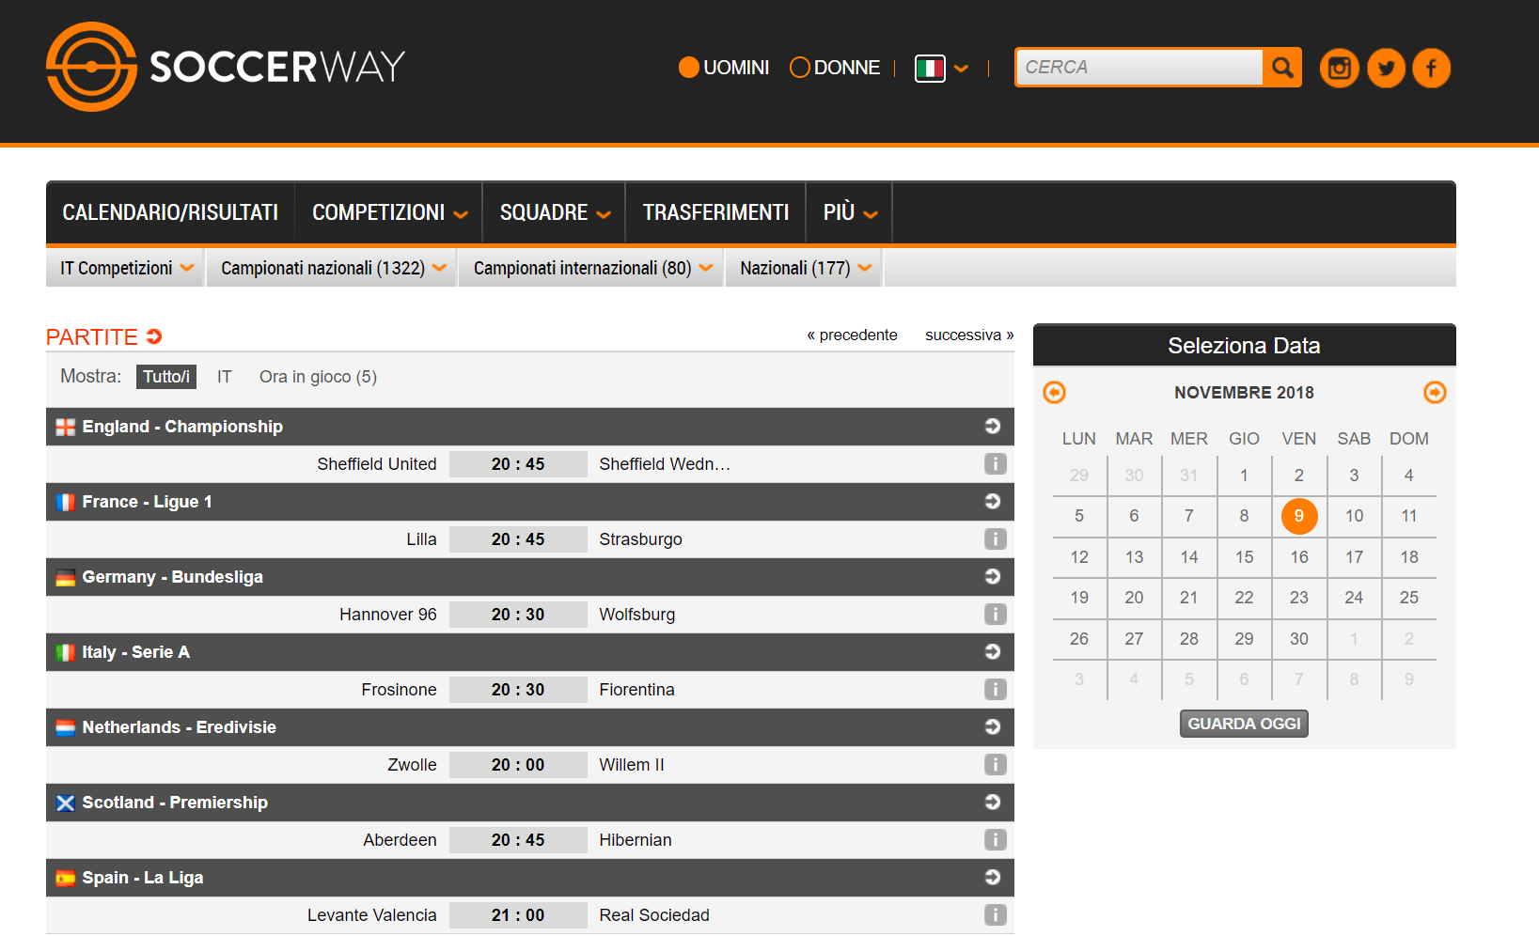The width and height of the screenshot is (1539, 936).
Task: Open the Twitter social icon
Action: tap(1386, 68)
